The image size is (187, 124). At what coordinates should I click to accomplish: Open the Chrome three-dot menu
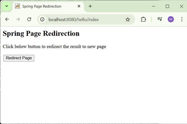point(182,19)
